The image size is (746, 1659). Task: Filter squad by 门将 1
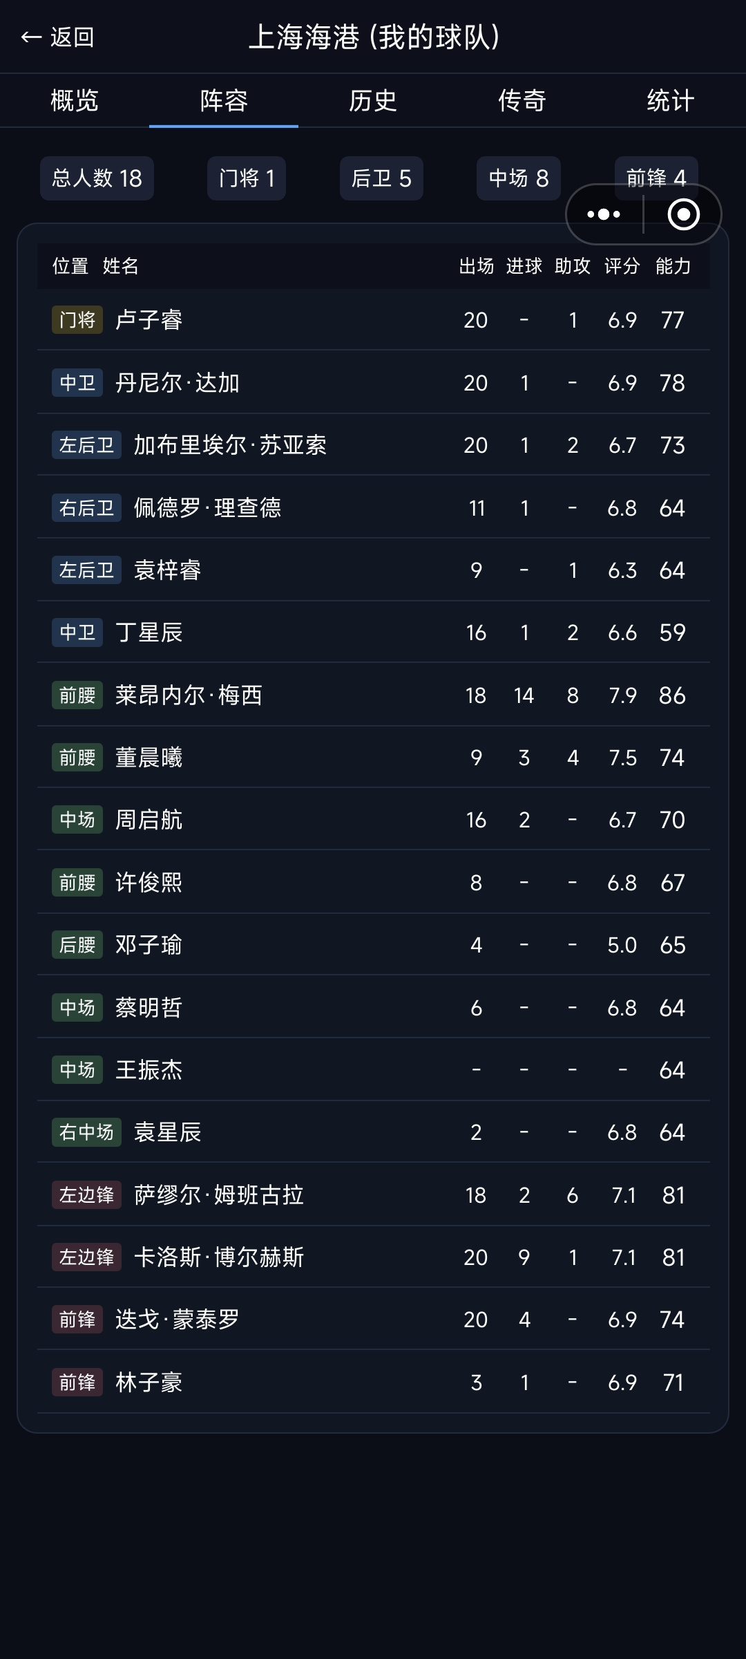(x=247, y=178)
